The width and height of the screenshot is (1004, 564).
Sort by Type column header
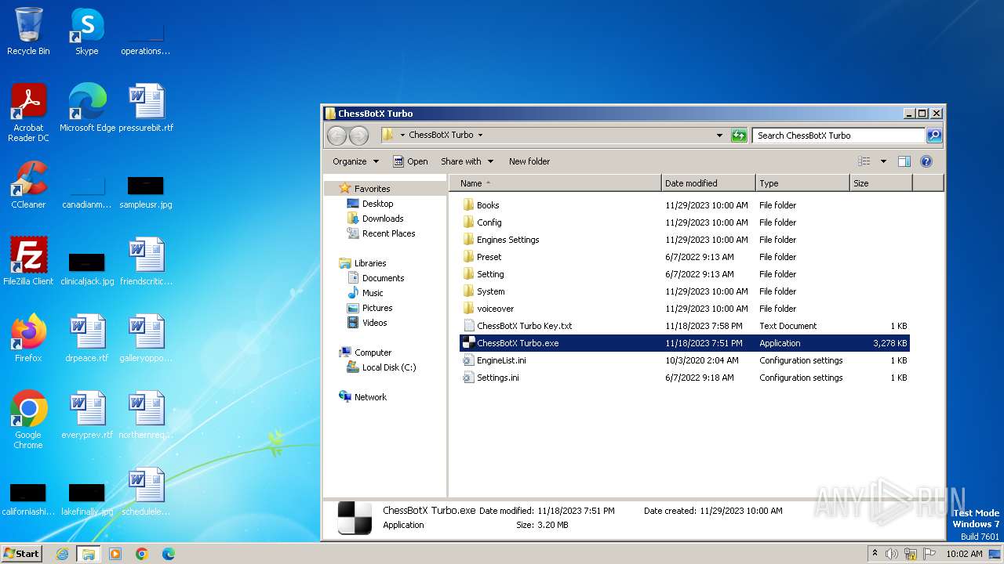[x=802, y=183]
